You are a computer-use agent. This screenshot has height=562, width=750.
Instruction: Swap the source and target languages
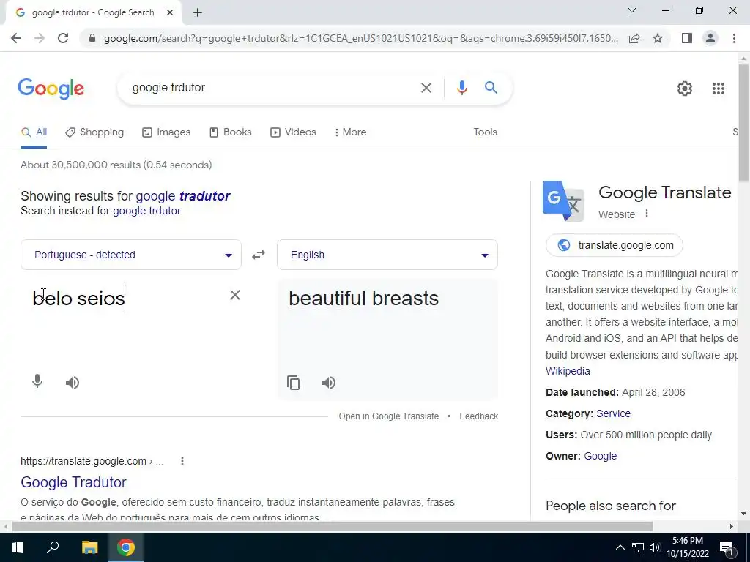coord(259,255)
